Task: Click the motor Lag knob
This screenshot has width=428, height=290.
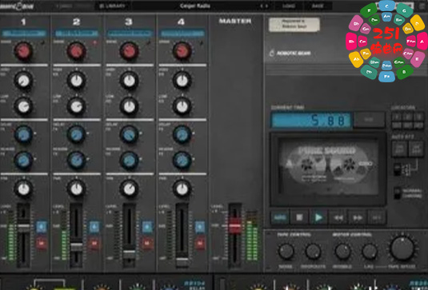Action: [x=370, y=252]
